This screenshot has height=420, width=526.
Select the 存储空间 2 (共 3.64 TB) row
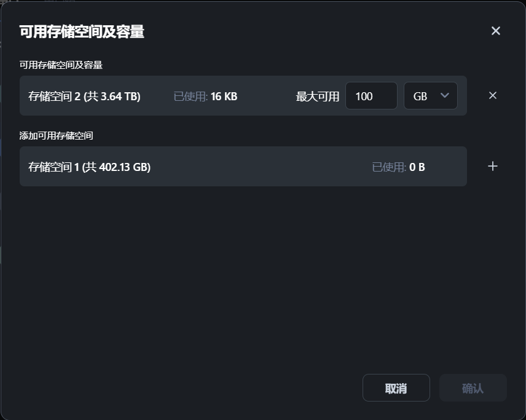[184, 95]
